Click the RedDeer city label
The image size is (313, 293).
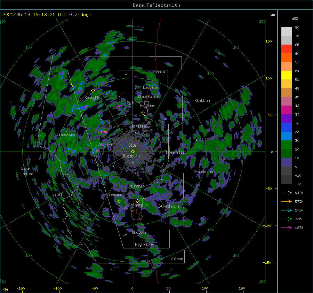[x=147, y=106]
